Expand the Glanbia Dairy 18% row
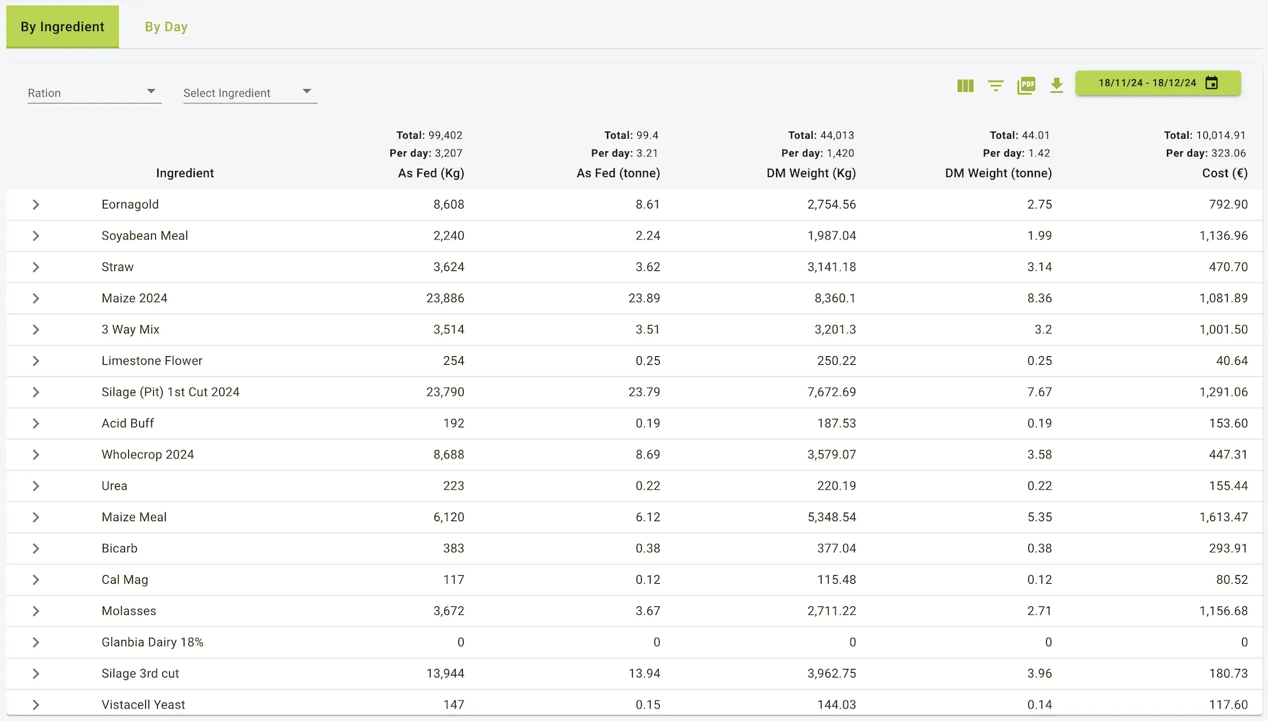 (x=36, y=642)
